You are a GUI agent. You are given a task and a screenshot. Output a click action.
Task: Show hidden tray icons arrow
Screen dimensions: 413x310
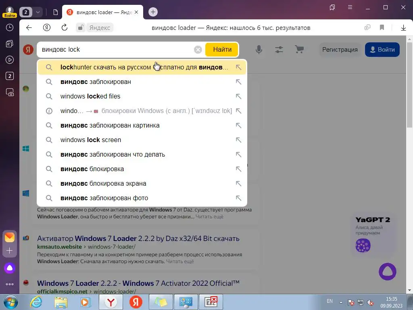click(x=341, y=302)
